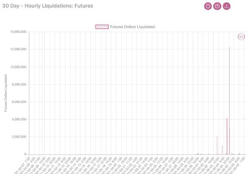The image size is (251, 174).
Task: Select the spike reaching about 1,000,000
Action: click(222, 150)
